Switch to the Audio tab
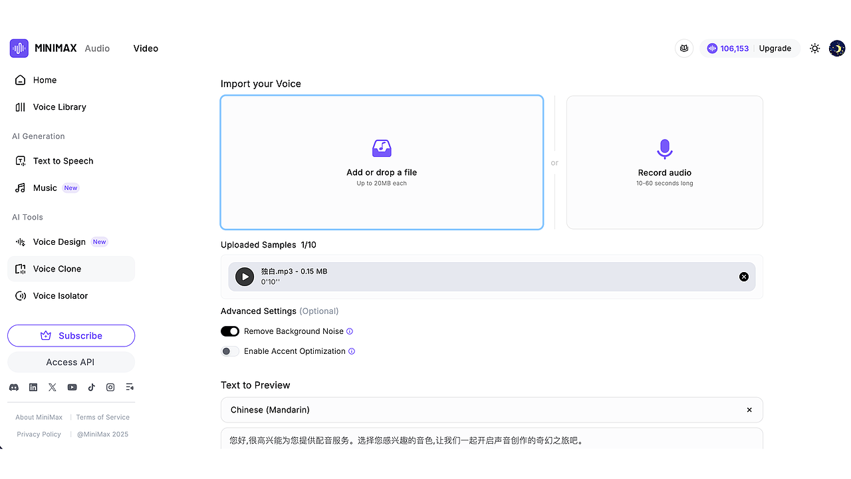The image size is (851, 479). (x=97, y=48)
